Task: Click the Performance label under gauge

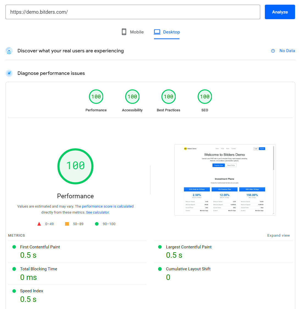Action: (96, 110)
